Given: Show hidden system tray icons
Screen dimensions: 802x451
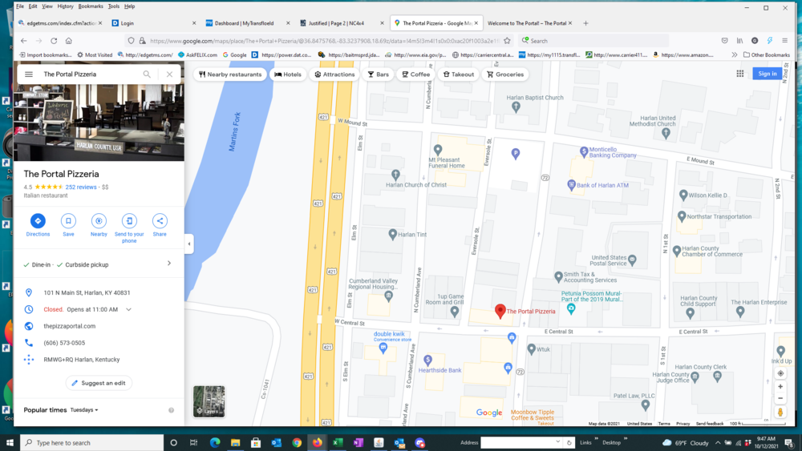Looking at the screenshot, I should pos(718,443).
